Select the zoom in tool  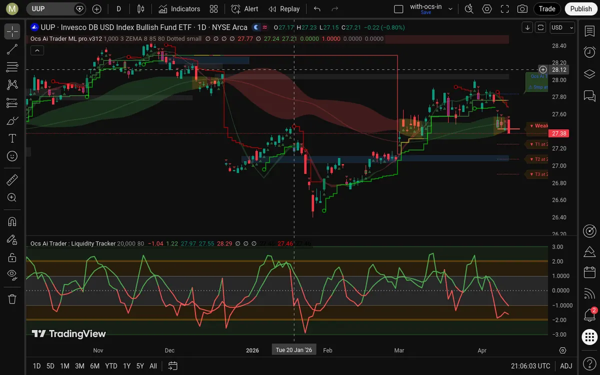coord(12,197)
